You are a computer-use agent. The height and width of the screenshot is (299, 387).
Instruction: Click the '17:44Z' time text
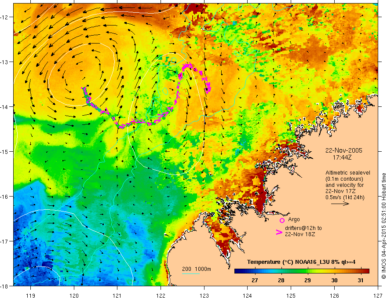tap(342, 157)
